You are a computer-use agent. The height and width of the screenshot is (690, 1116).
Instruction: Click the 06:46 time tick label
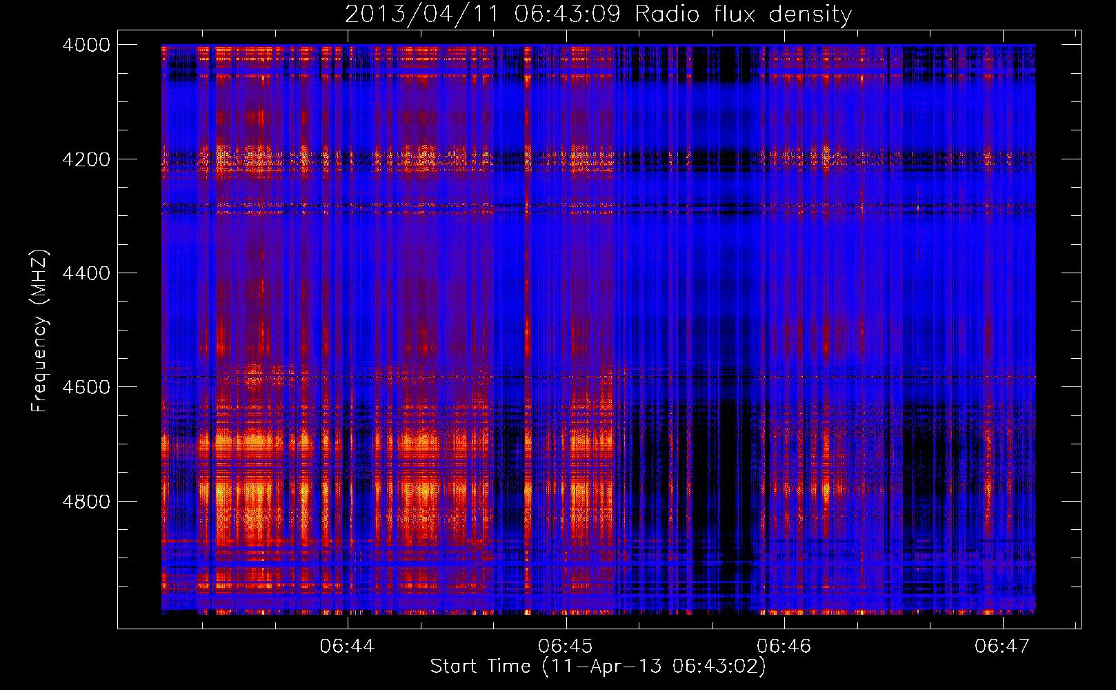pyautogui.click(x=784, y=646)
